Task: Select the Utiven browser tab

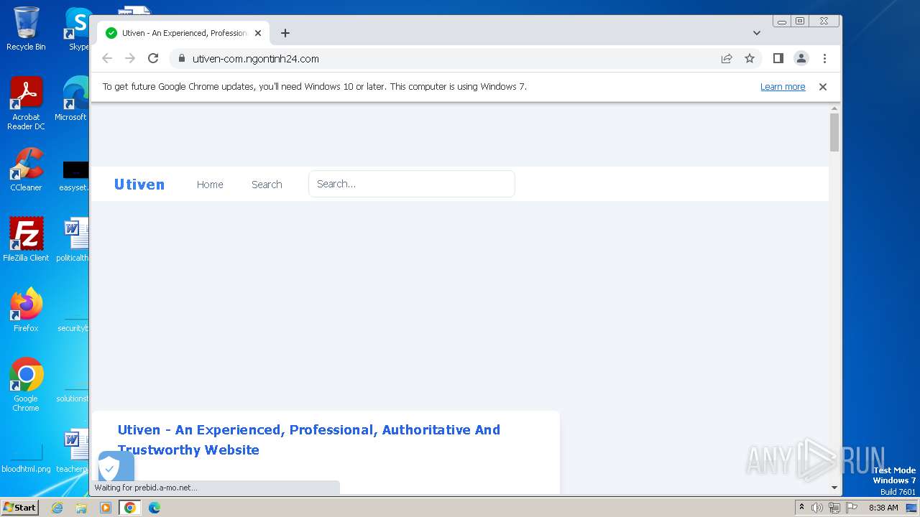Action: (183, 33)
